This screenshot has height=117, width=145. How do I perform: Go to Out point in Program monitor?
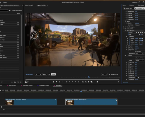tap(78, 82)
